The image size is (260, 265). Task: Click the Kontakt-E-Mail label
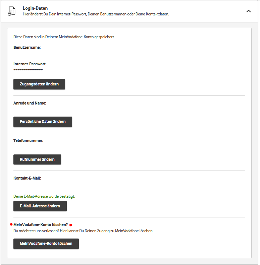pos(27,178)
